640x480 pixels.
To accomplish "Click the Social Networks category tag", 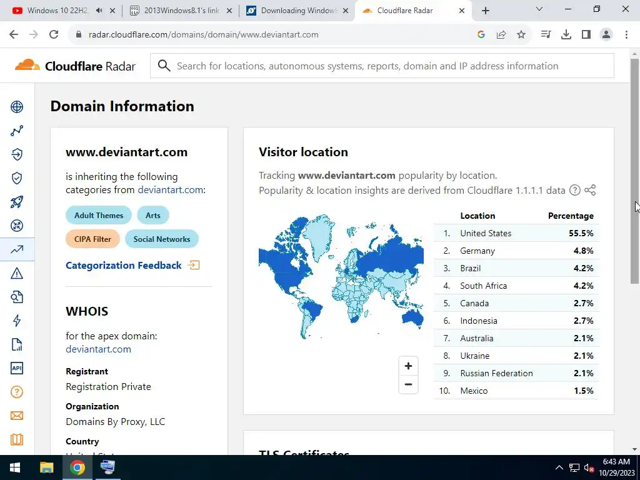I will tap(162, 239).
